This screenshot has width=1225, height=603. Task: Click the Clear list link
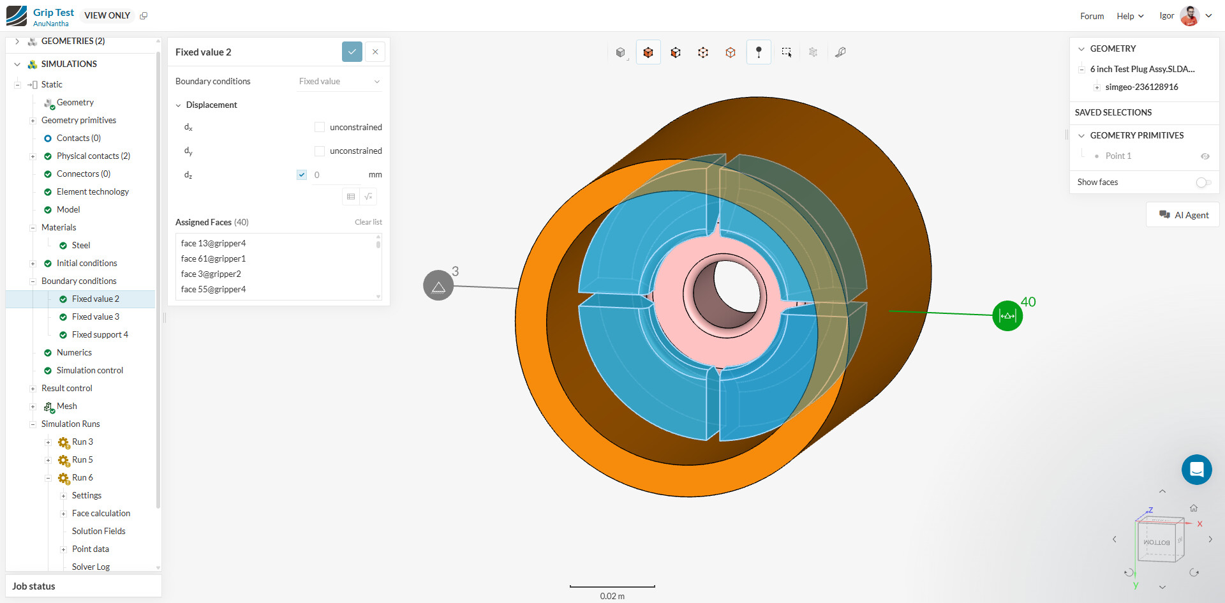coord(368,222)
